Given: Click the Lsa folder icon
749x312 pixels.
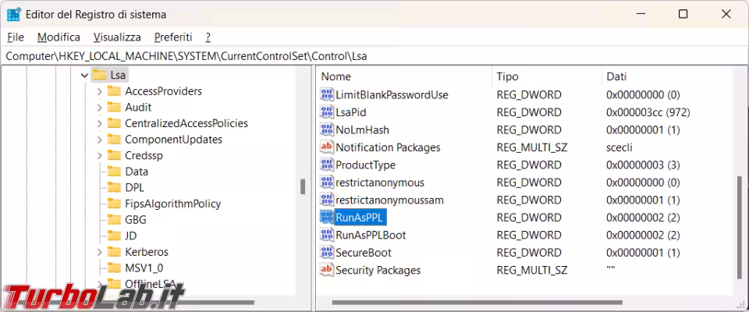Looking at the screenshot, I should pos(99,75).
